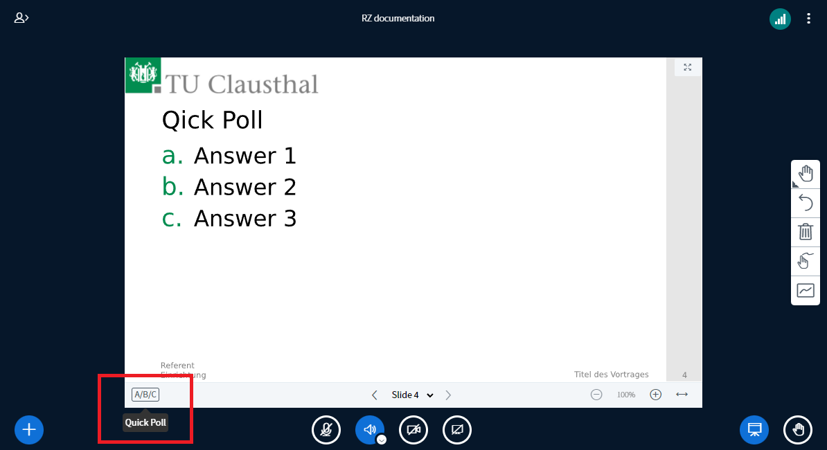Viewport: 827px width, 450px height.
Task: Raise your hand
Action: (797, 430)
